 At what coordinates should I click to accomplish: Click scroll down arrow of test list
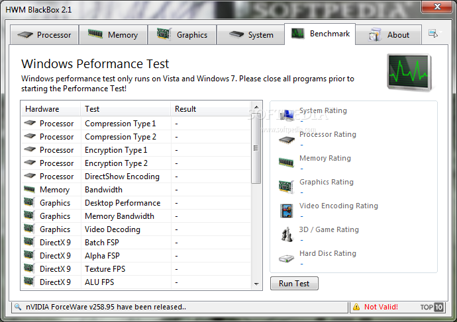256,284
